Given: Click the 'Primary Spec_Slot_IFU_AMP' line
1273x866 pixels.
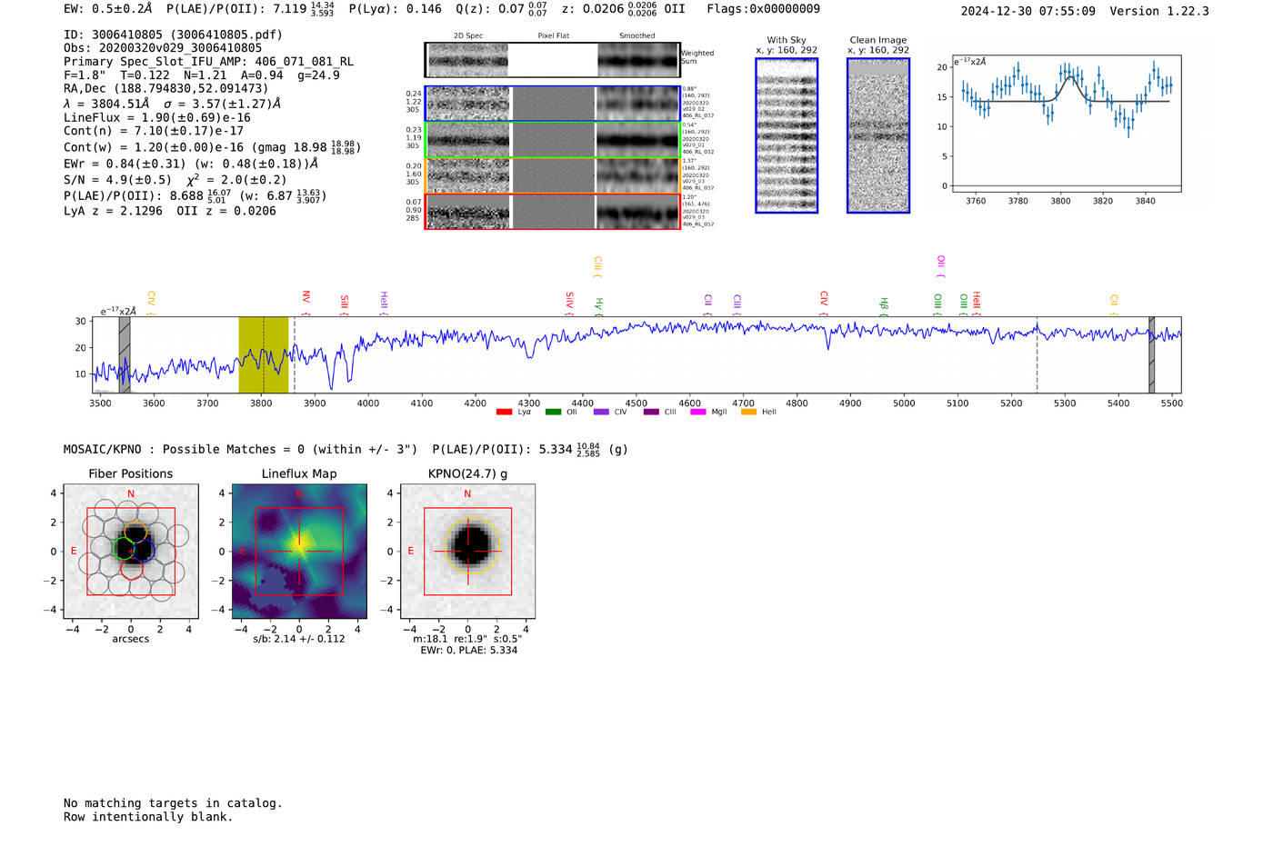Looking at the screenshot, I should coord(208,62).
